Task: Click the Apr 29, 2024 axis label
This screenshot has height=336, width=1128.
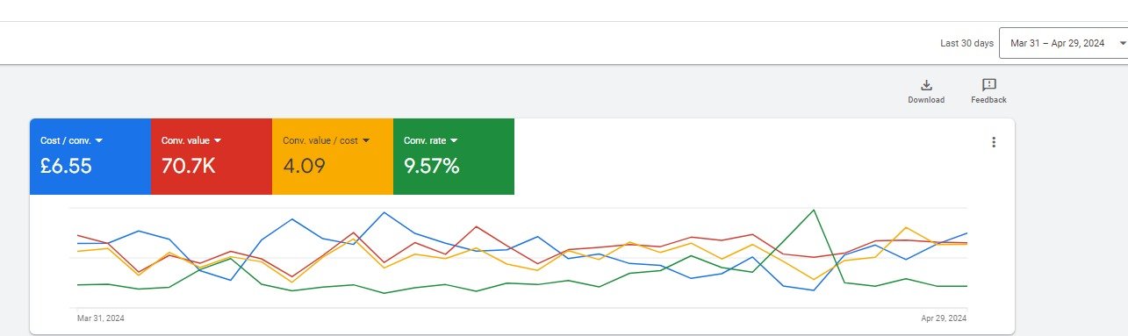Action: point(943,318)
